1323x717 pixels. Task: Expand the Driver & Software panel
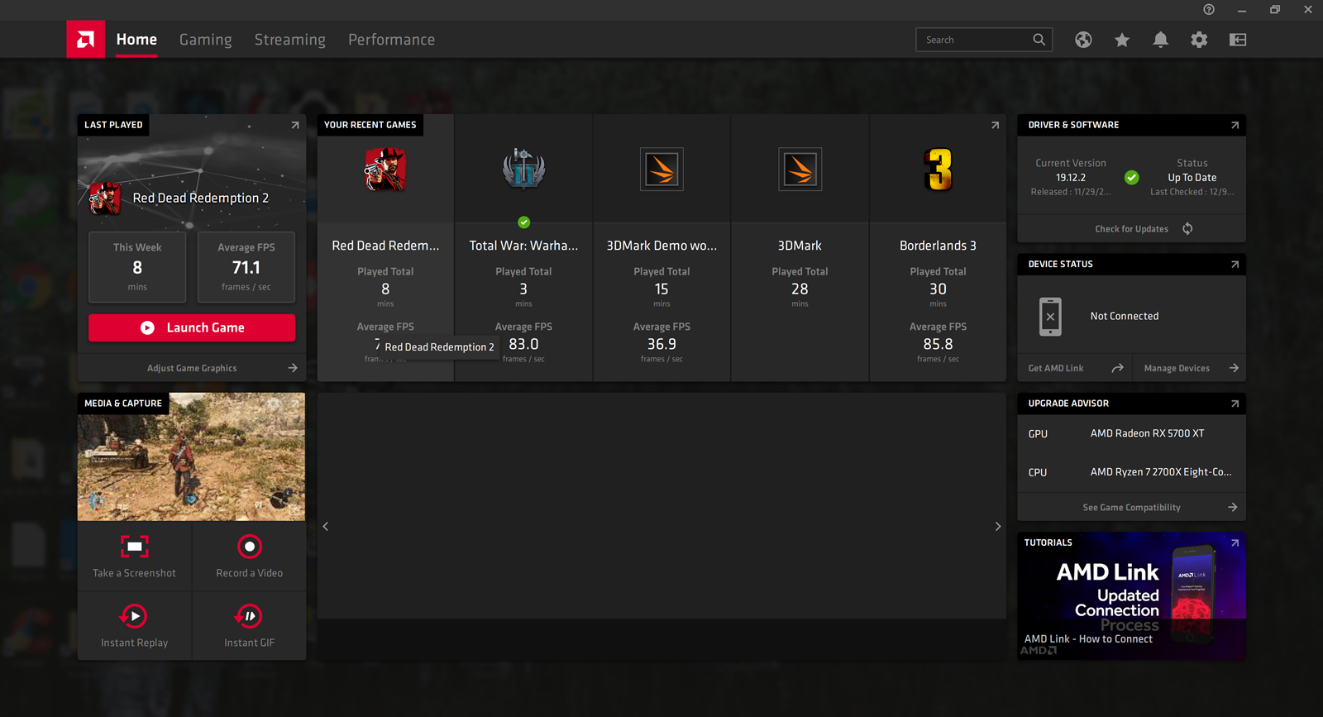coord(1235,125)
